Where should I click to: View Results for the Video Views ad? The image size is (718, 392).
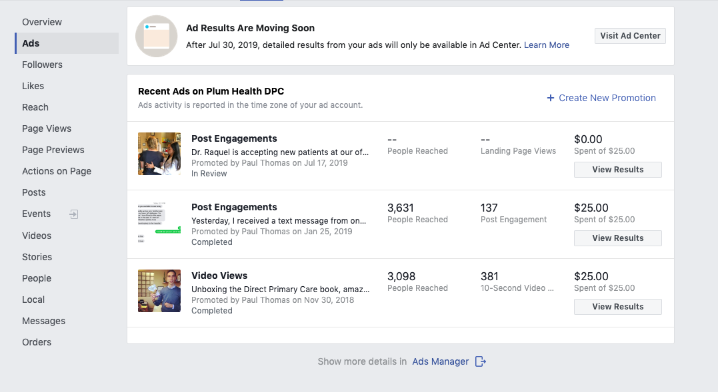pyautogui.click(x=618, y=307)
